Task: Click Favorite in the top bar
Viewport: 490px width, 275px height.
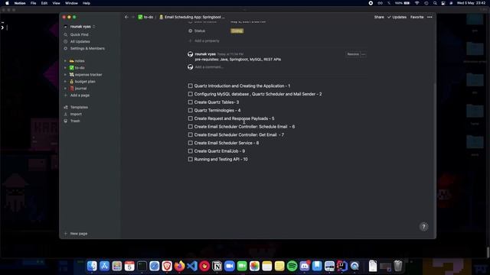Action: point(416,17)
